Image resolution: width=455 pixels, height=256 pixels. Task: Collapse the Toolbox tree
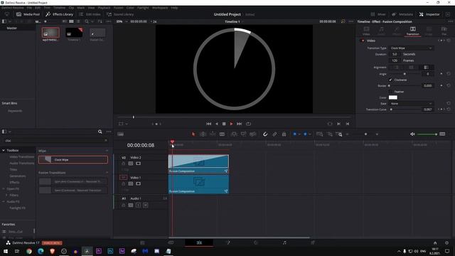(4, 150)
